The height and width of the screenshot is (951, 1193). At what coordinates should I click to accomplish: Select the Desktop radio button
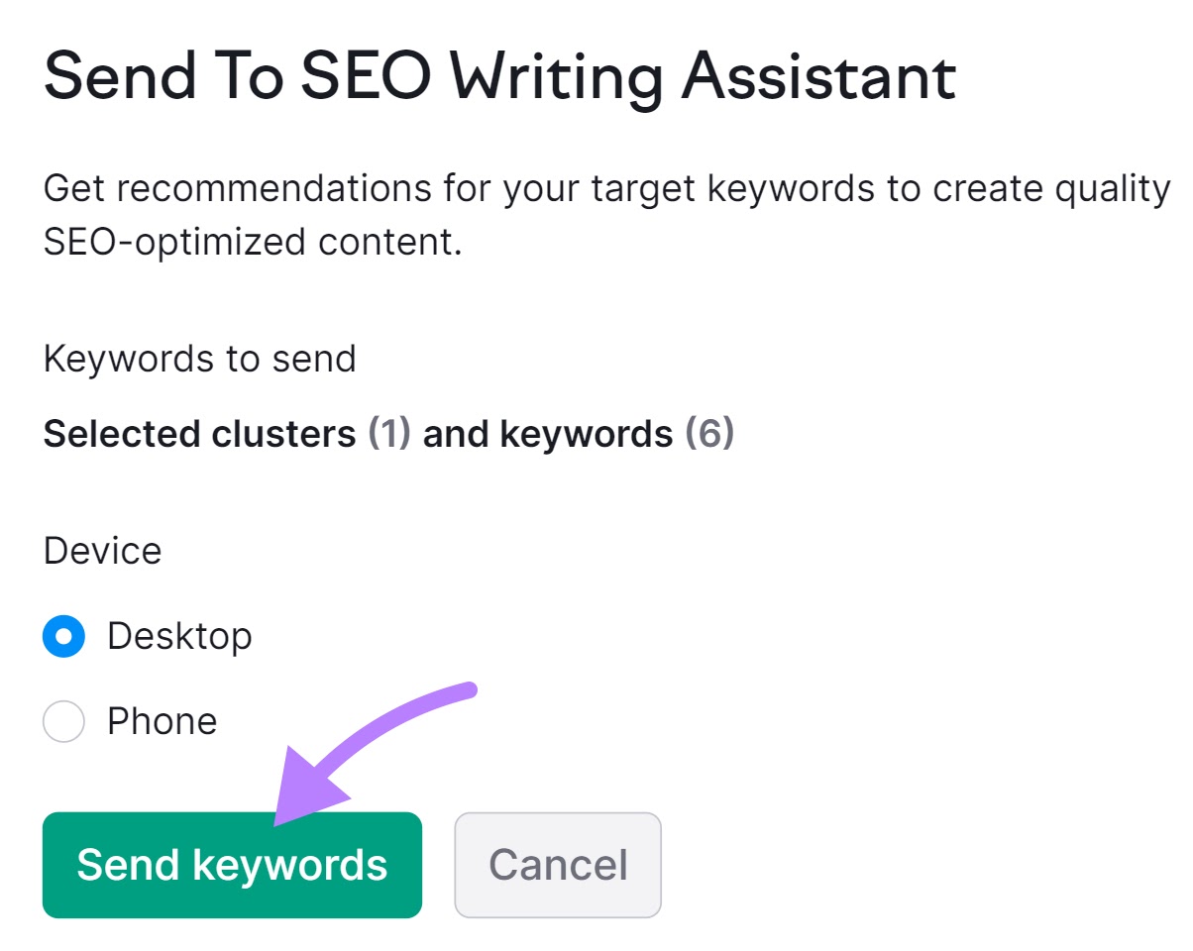click(64, 637)
